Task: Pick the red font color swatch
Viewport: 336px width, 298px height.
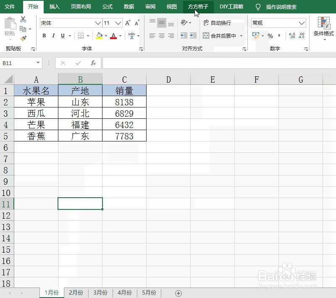Action: tap(114, 35)
